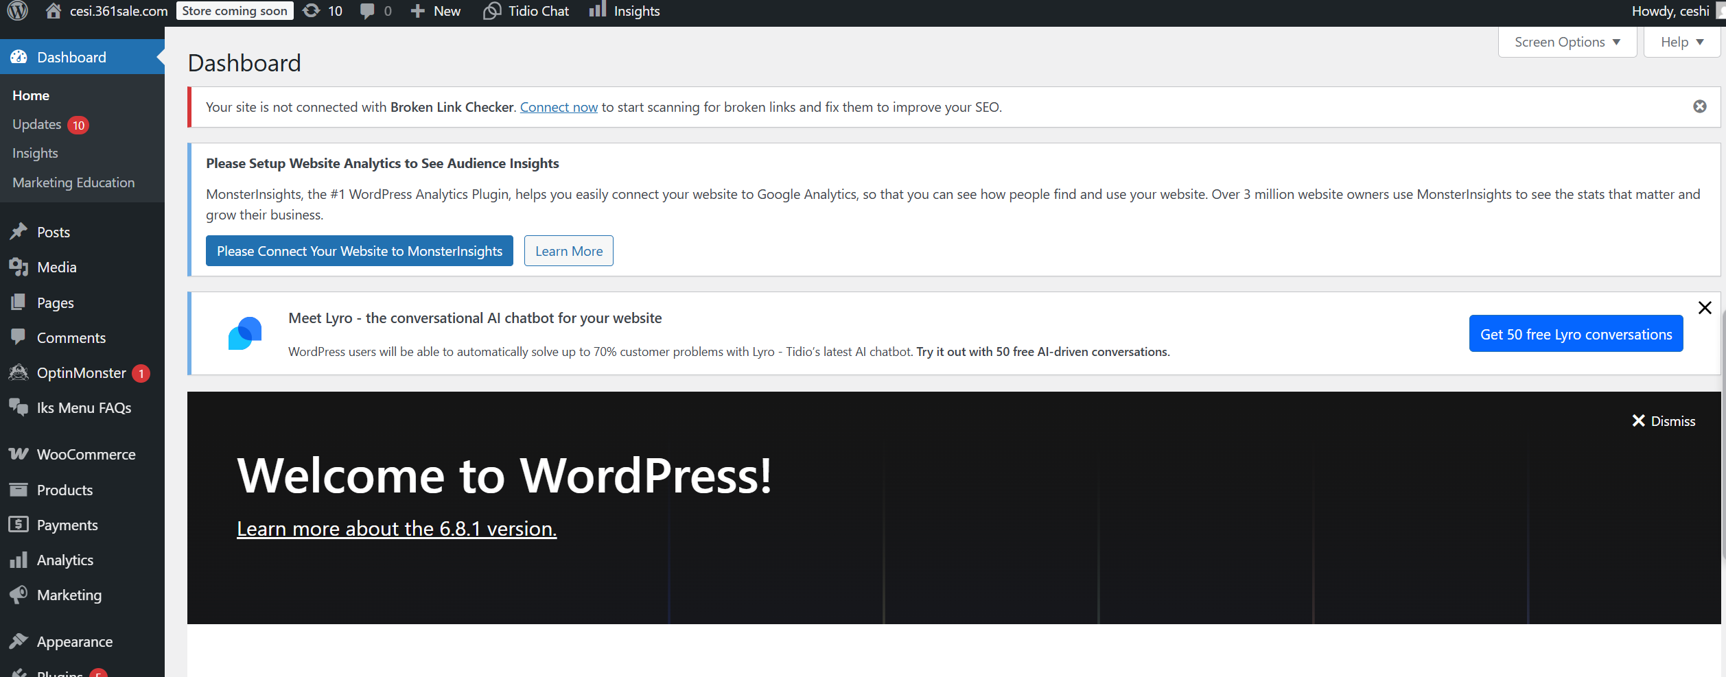Expand the Help dropdown tab
The image size is (1726, 677).
1681,42
